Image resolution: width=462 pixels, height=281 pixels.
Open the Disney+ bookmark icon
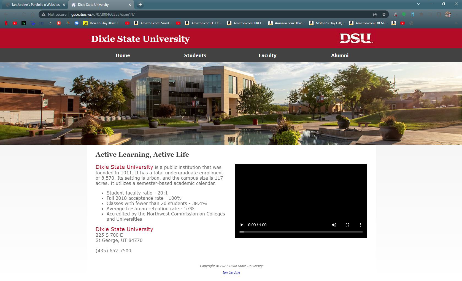click(x=33, y=23)
